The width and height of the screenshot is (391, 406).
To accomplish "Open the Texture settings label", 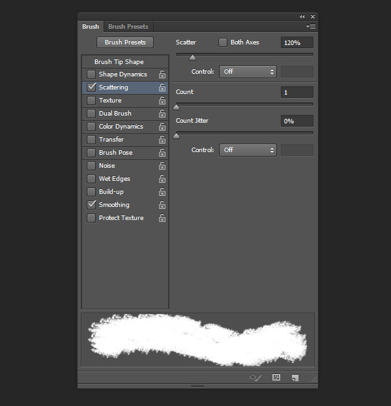I will [x=110, y=101].
